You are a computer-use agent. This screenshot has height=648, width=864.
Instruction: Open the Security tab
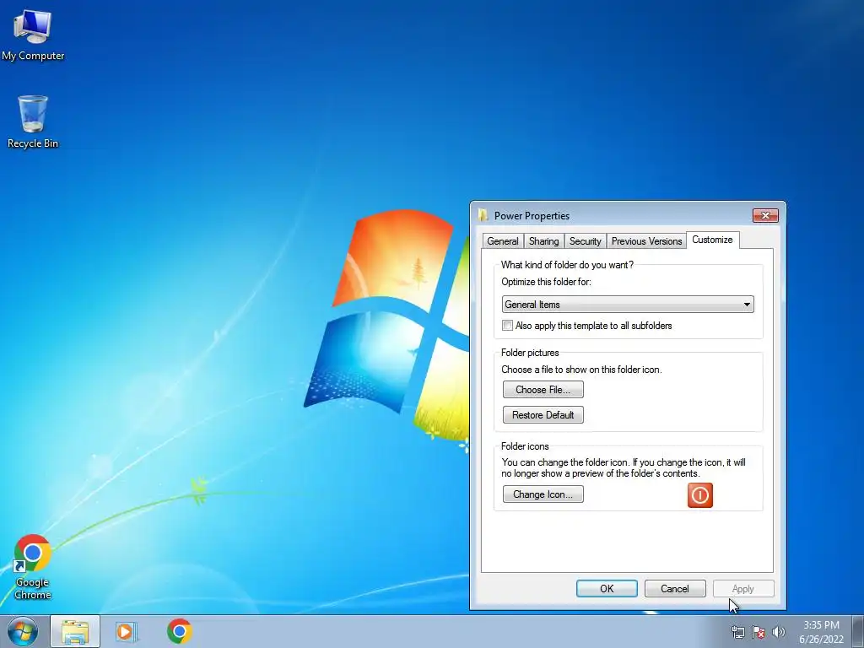pyautogui.click(x=586, y=241)
